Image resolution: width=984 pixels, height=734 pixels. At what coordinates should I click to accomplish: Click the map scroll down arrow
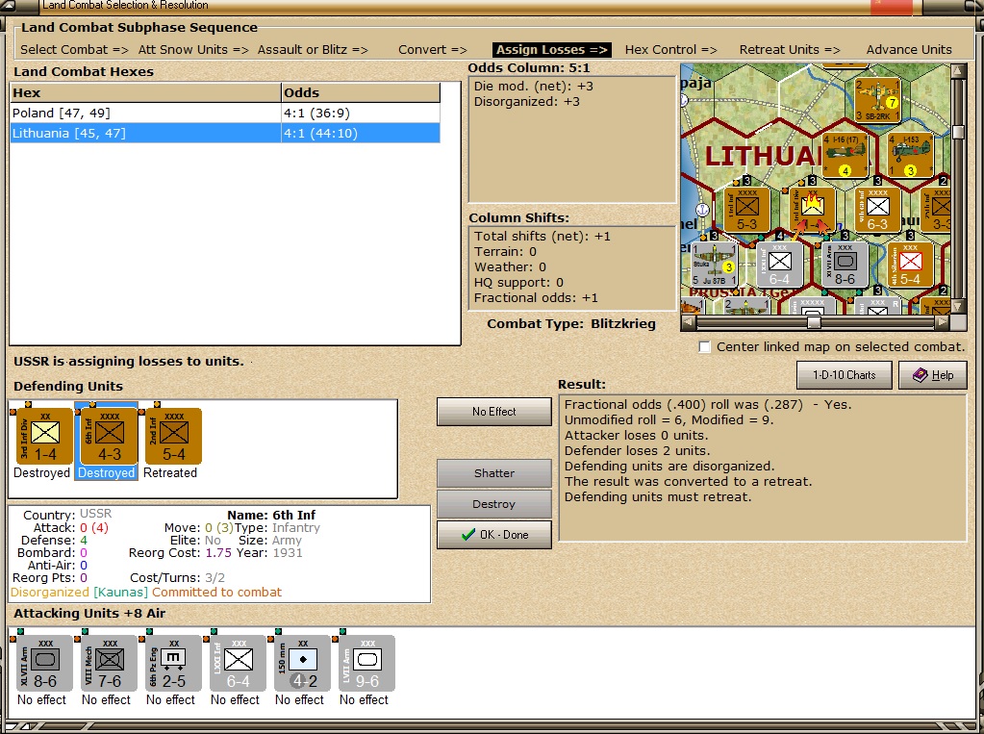pos(958,307)
